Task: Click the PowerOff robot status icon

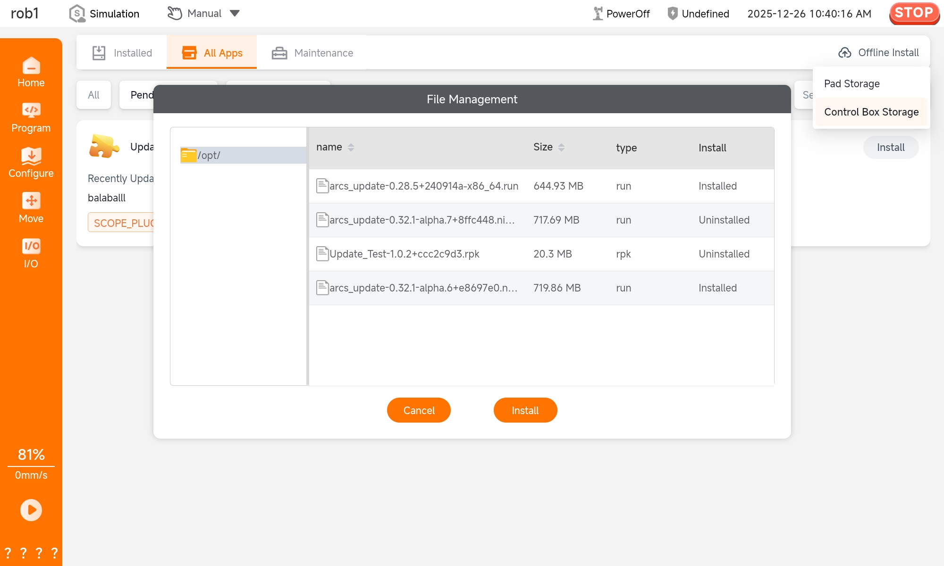Action: pos(598,14)
